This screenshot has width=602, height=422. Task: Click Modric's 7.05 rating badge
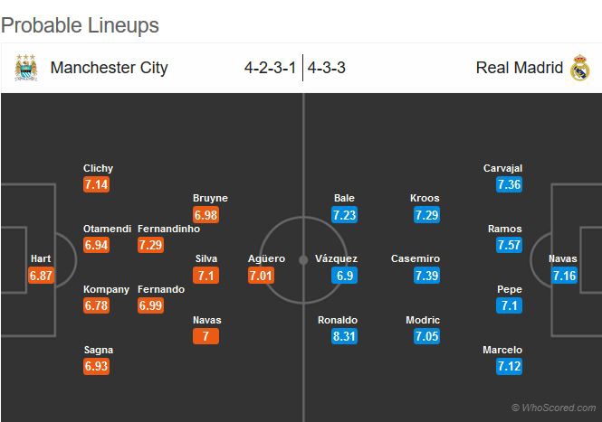pyautogui.click(x=425, y=336)
